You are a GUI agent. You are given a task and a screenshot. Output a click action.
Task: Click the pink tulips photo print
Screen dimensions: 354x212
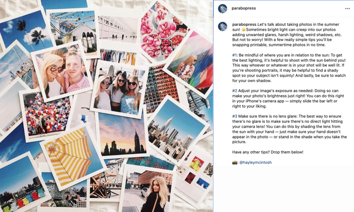[x=163, y=32]
